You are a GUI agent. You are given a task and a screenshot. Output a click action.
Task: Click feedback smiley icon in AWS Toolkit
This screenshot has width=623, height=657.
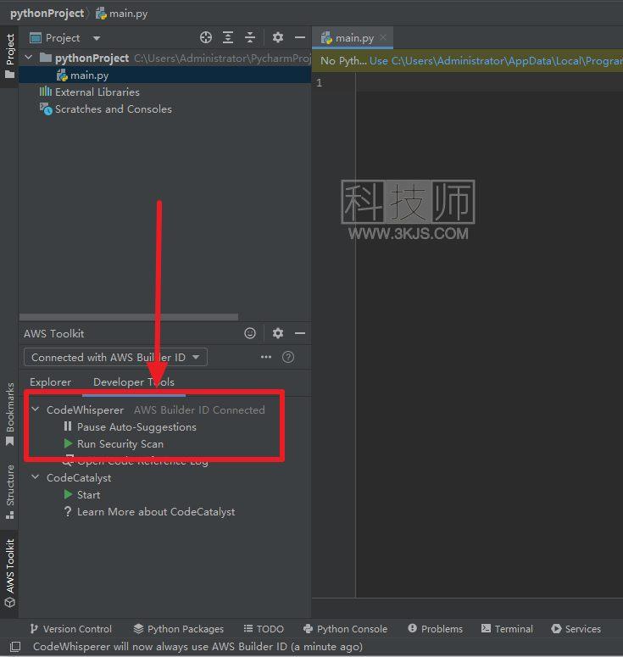point(250,333)
